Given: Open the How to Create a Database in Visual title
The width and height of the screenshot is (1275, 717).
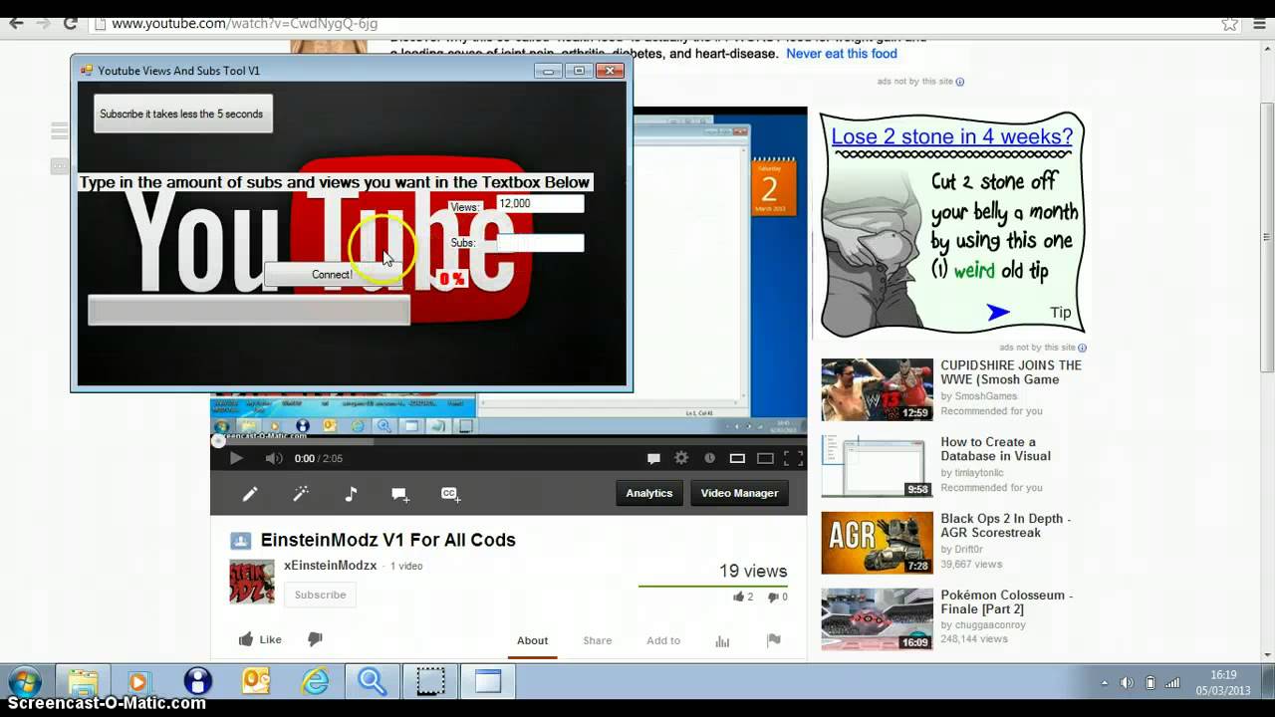Looking at the screenshot, I should point(995,449).
